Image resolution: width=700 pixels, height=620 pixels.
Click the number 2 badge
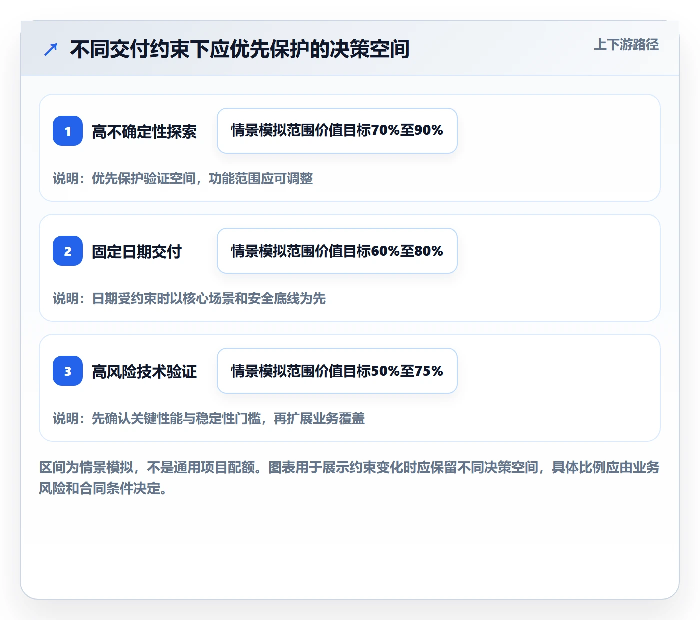pos(68,251)
